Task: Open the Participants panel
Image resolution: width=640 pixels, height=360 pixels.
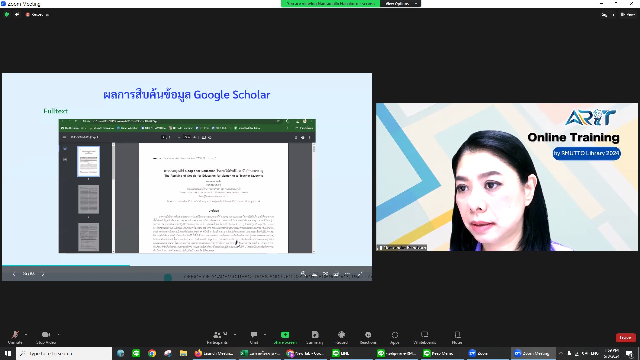Action: (217, 337)
